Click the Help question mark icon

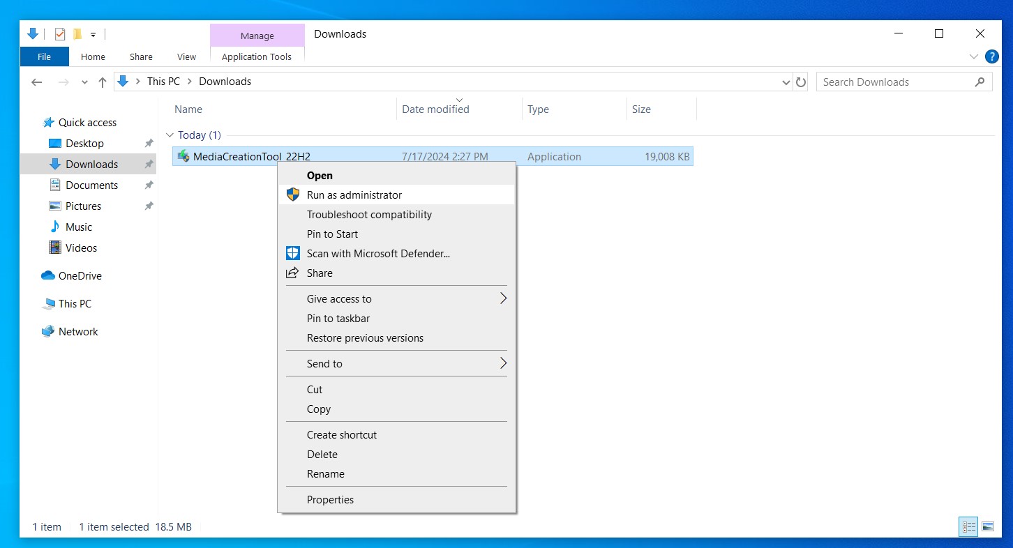pos(991,57)
